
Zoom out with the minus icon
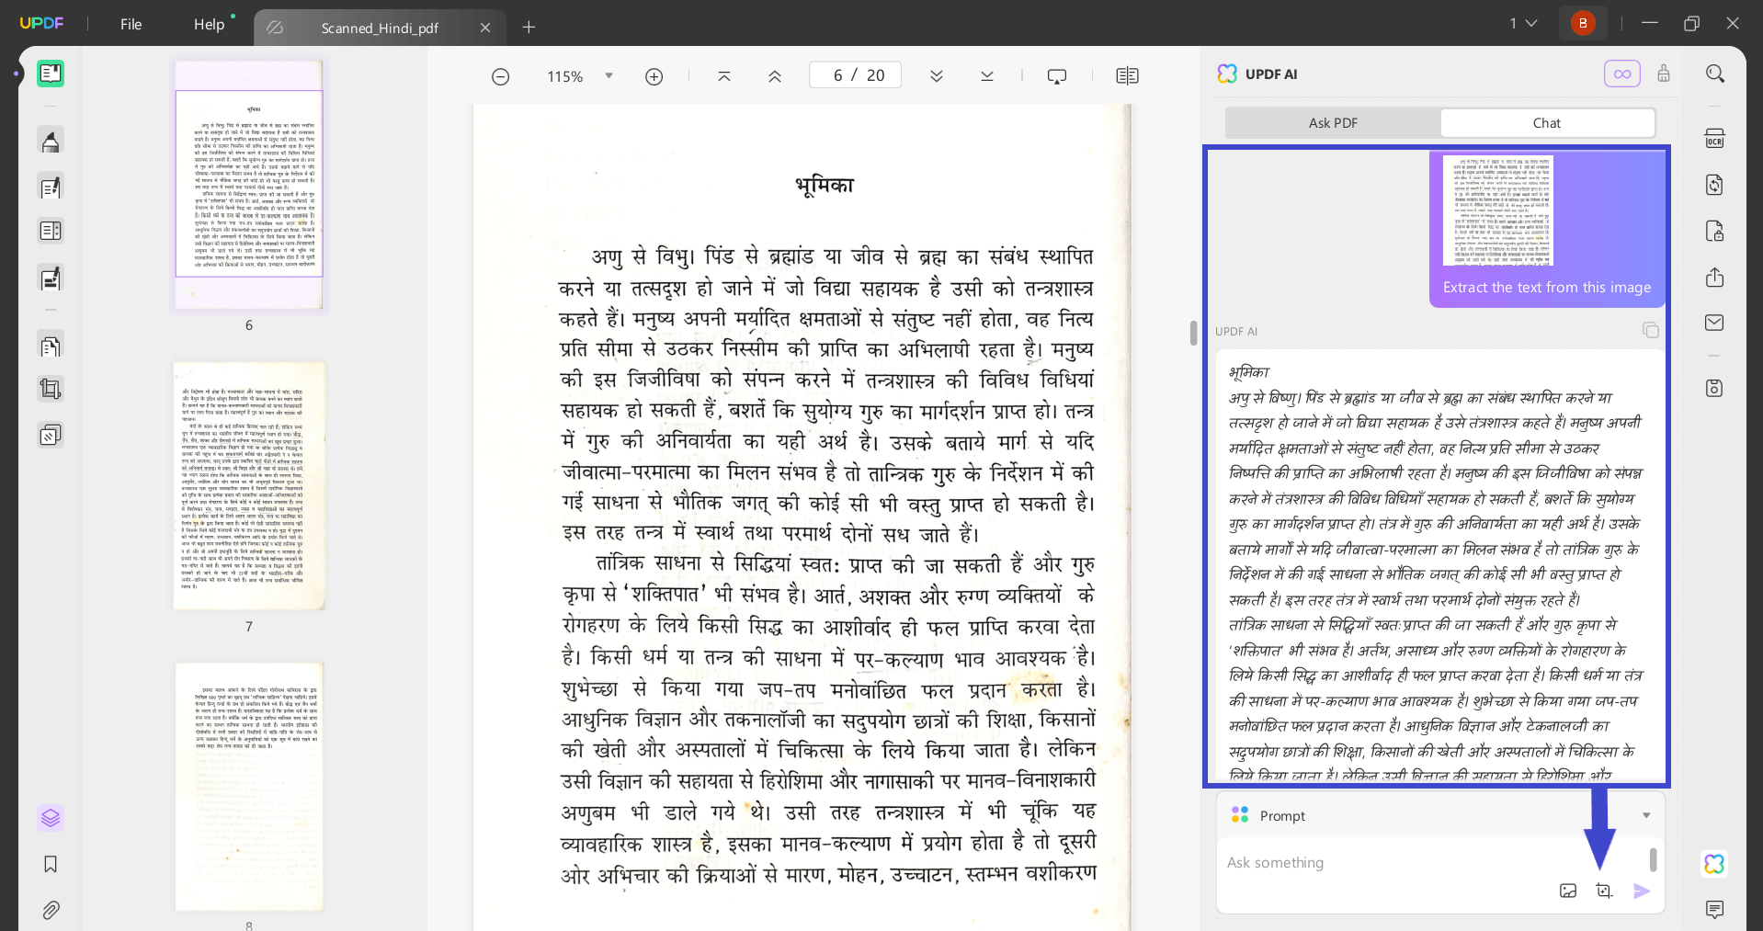pyautogui.click(x=500, y=76)
